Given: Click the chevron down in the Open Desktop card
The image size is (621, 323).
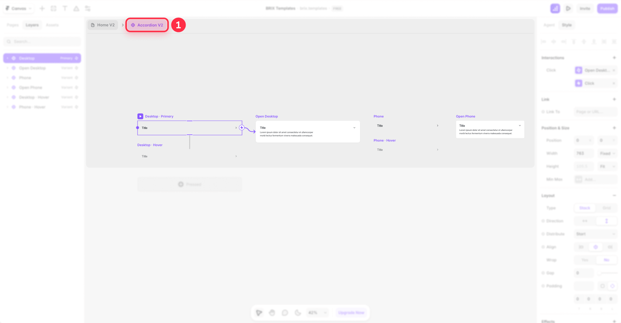Looking at the screenshot, I should click(x=354, y=128).
